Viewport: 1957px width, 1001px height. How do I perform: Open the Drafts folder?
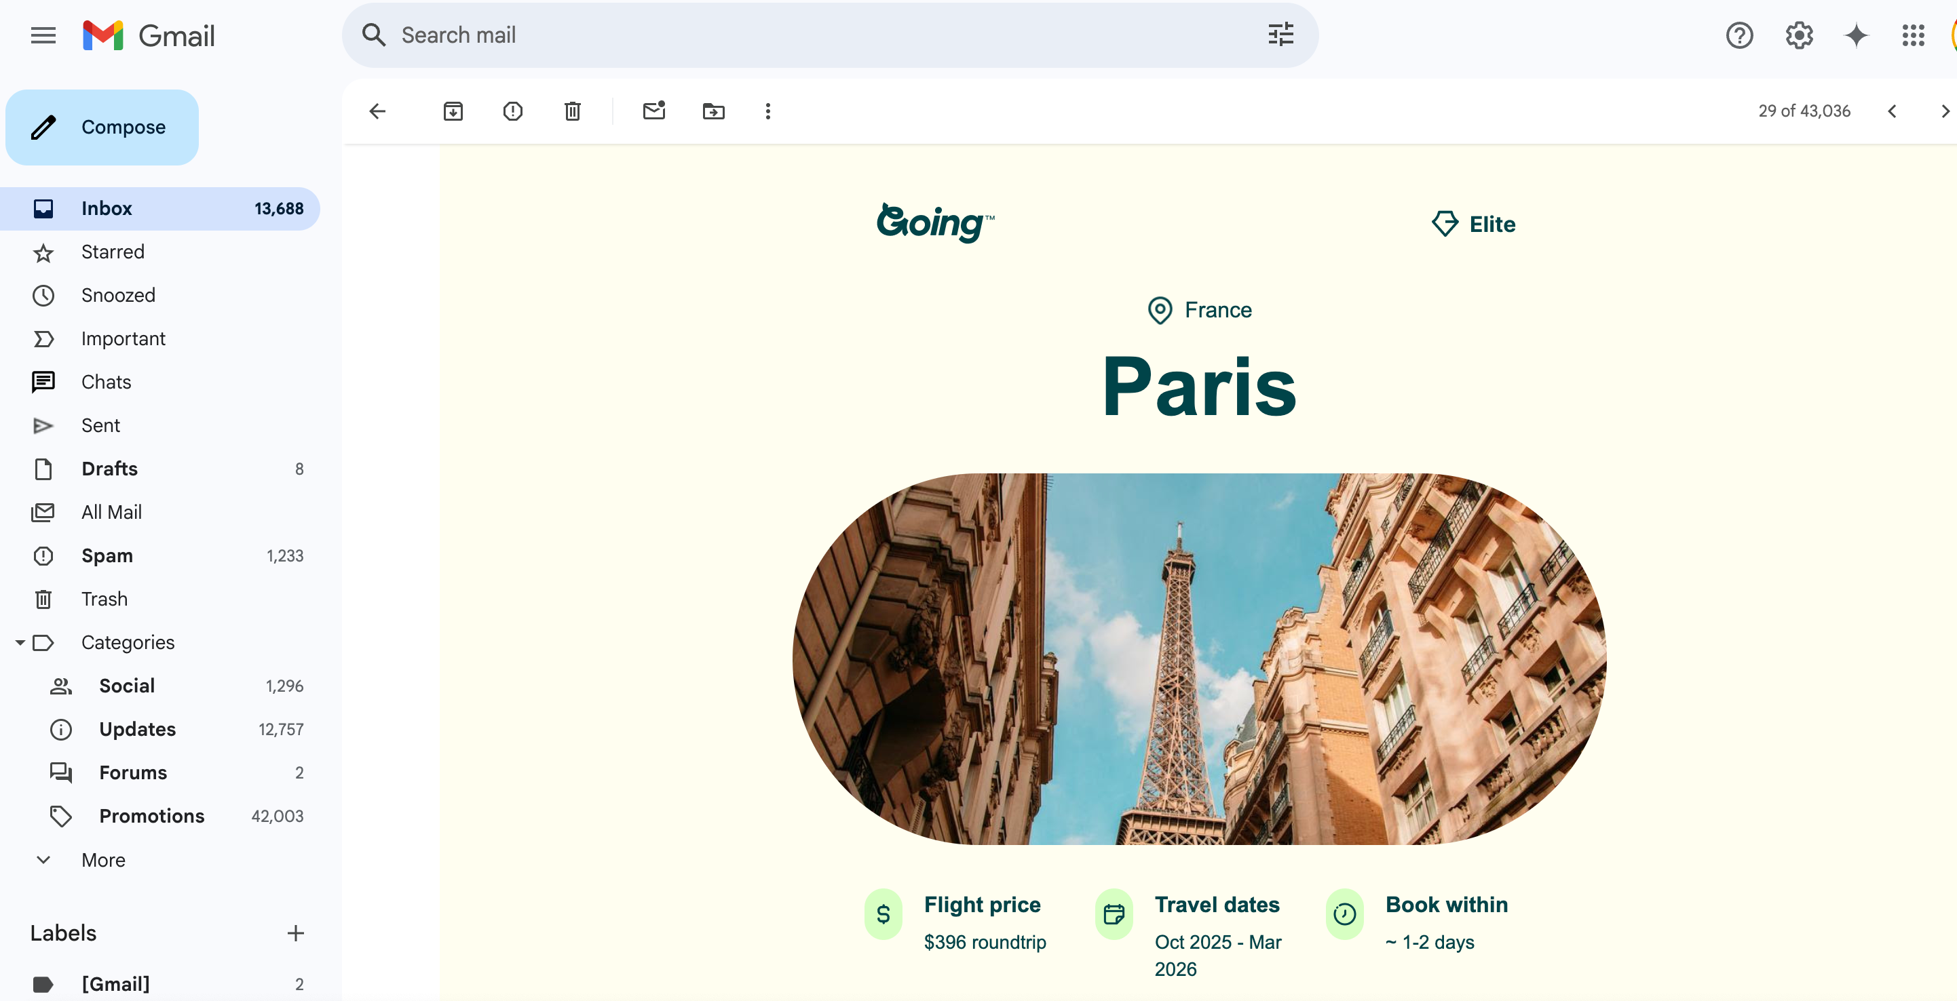pyautogui.click(x=109, y=469)
